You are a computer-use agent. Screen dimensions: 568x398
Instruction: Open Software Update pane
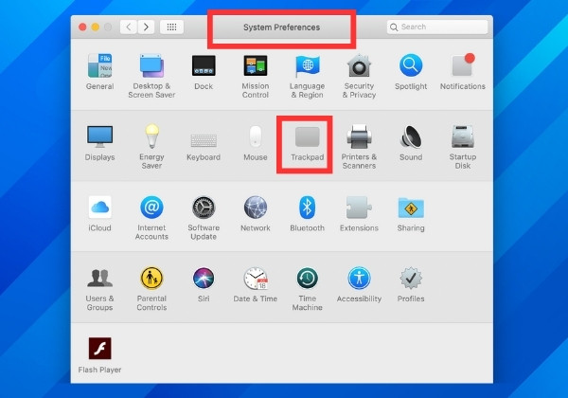(x=204, y=218)
